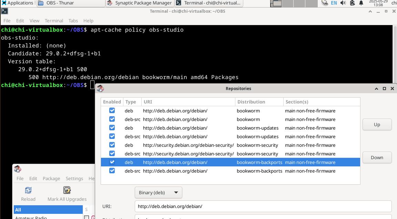Screen dimensions: 397x219
Task: Switch to Terminal taskbar item
Action: [209, 3]
